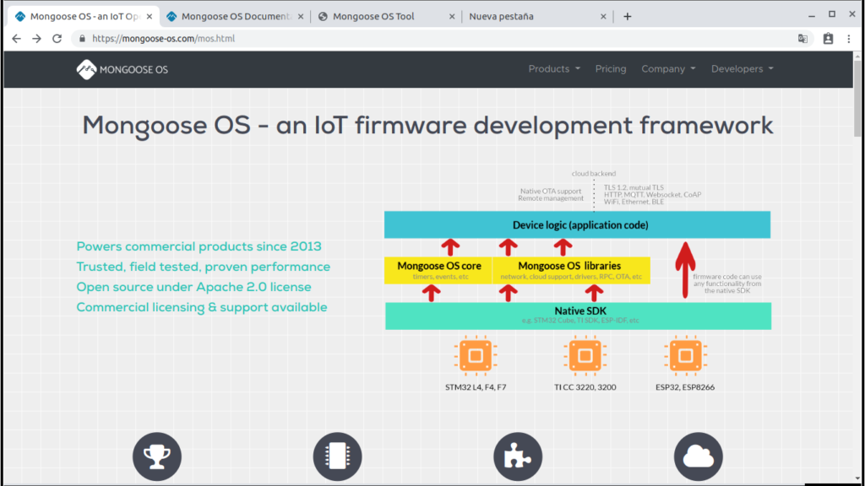Click the TI CC 3220, 3200 chip icon

[585, 355]
